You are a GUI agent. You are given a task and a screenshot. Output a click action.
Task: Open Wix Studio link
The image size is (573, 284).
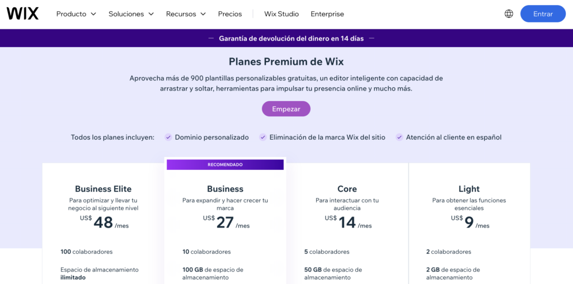point(281,14)
